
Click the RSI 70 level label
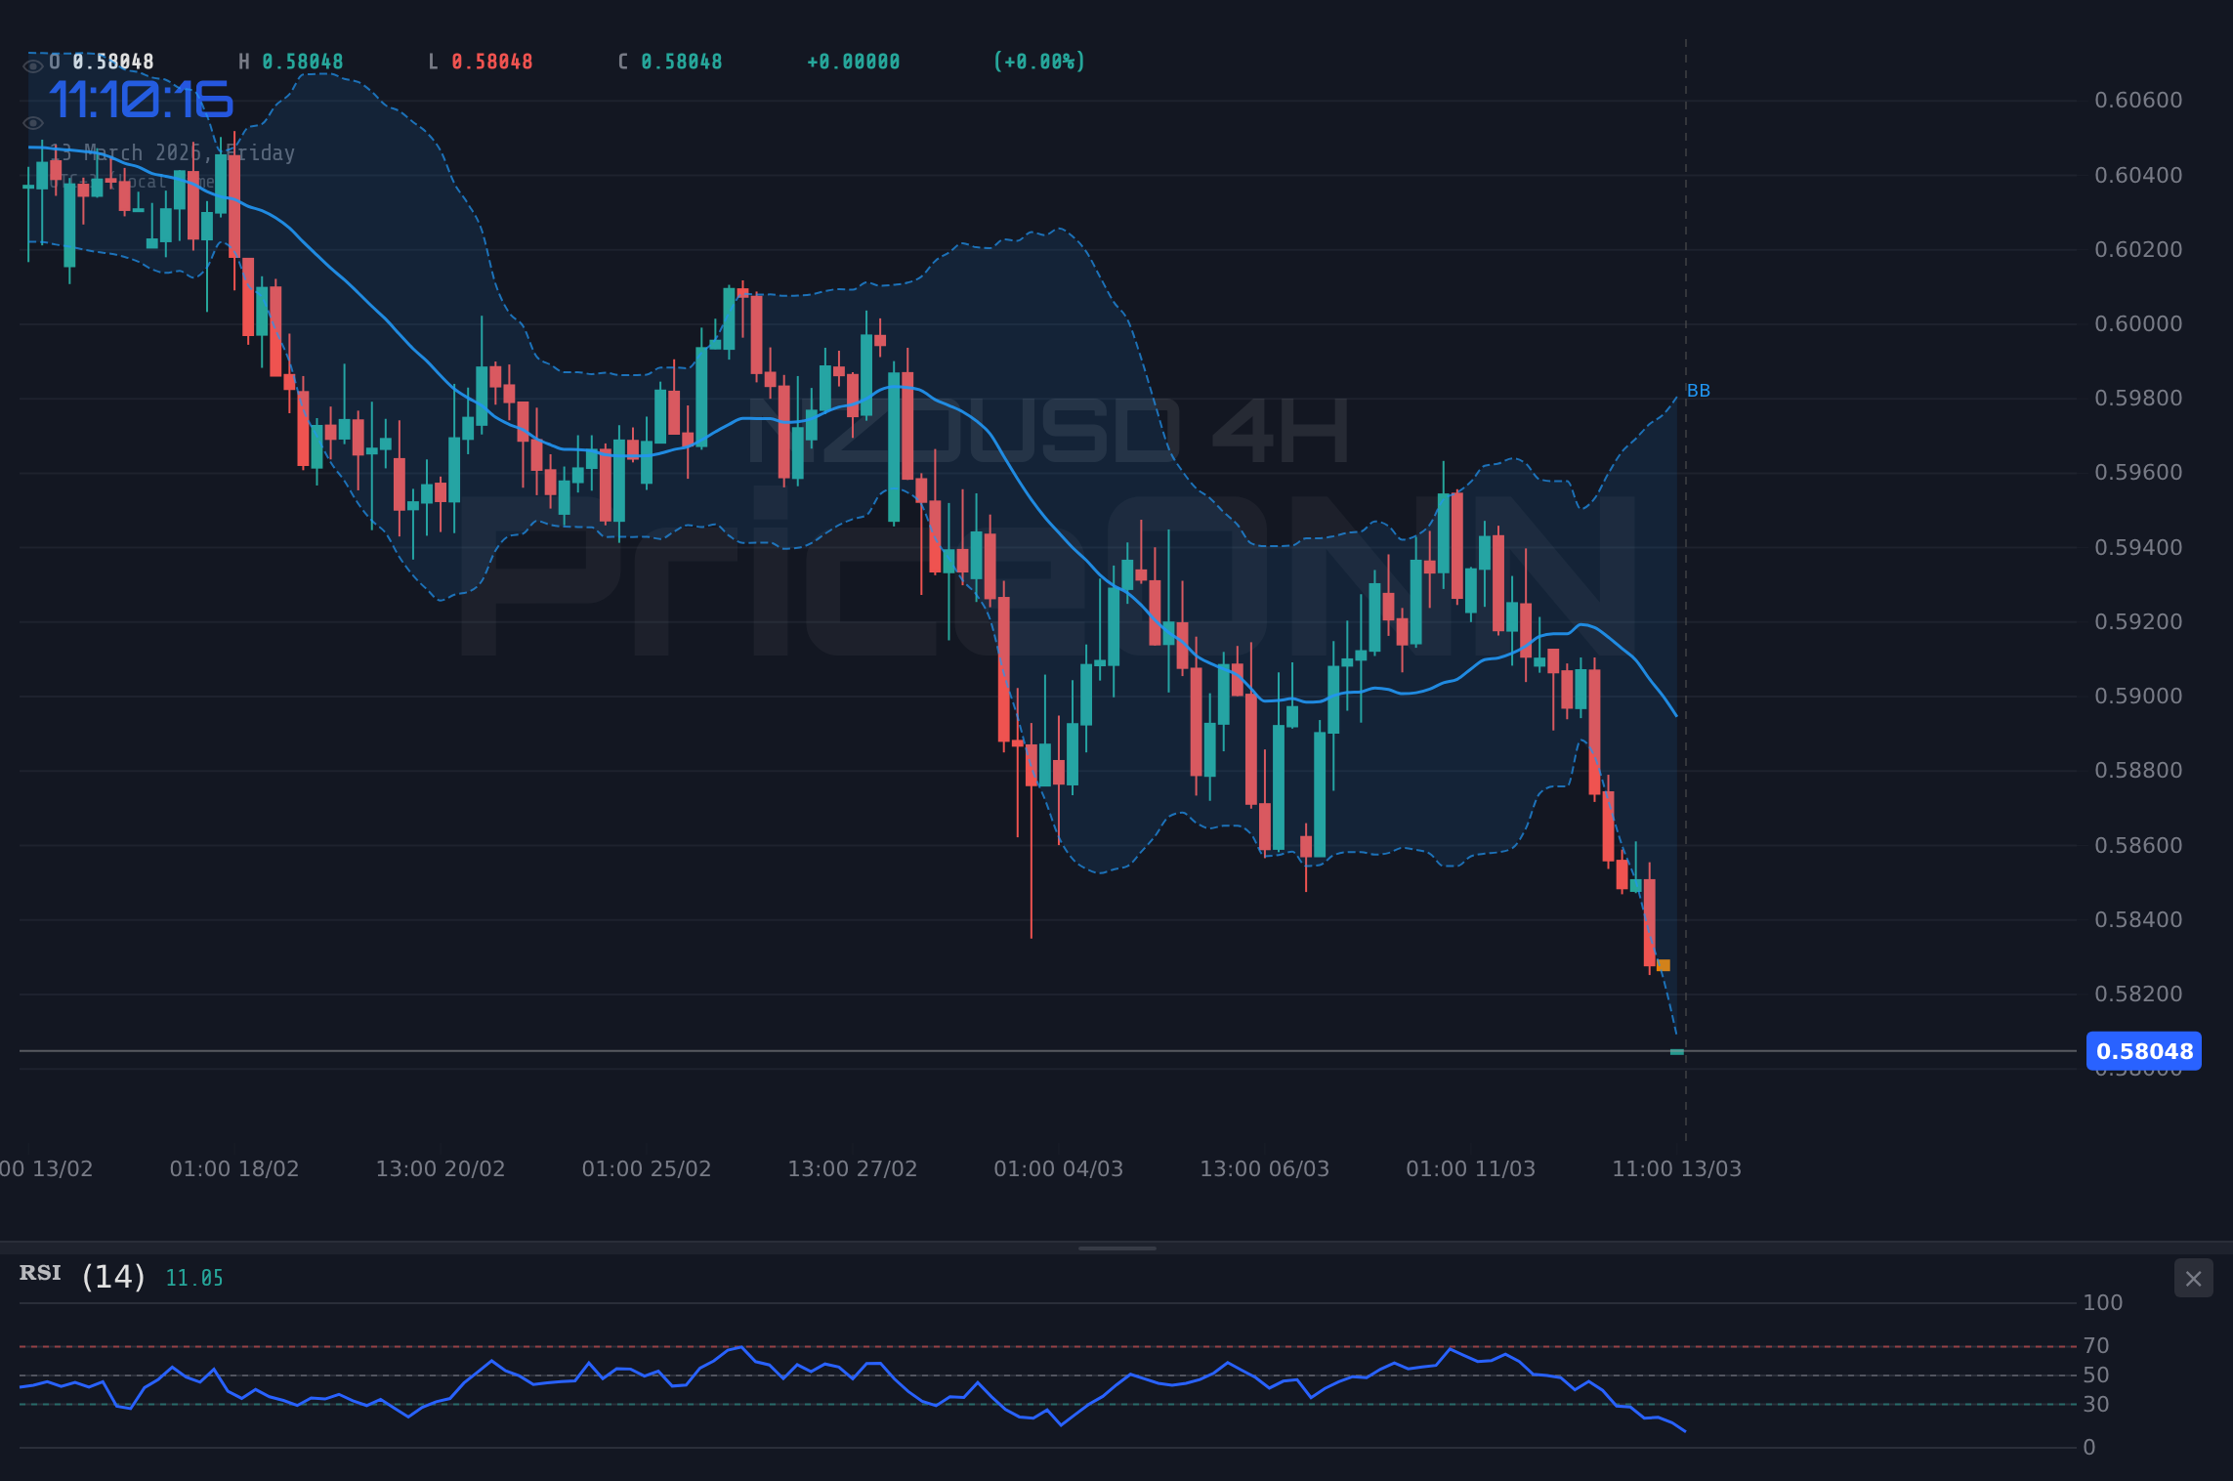[2096, 1346]
